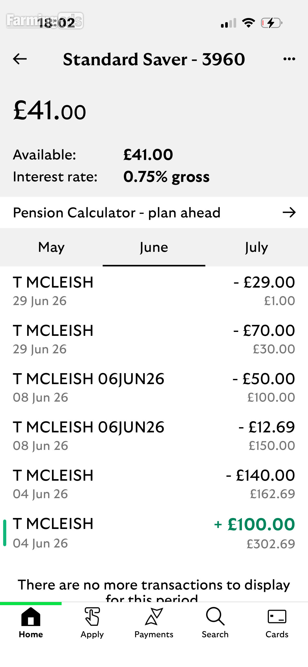View the - £50.00 T MCLEISH 06JUN26 transaction
Image resolution: width=308 pixels, height=667 pixels.
point(154,388)
